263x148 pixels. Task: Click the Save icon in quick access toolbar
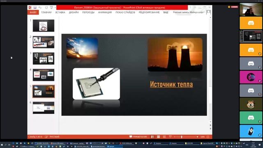(x=35, y=7)
